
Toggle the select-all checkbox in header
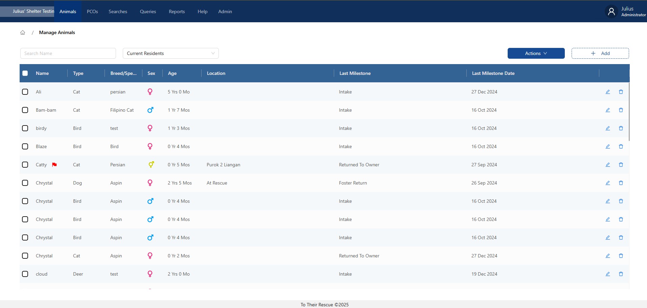[x=25, y=73]
